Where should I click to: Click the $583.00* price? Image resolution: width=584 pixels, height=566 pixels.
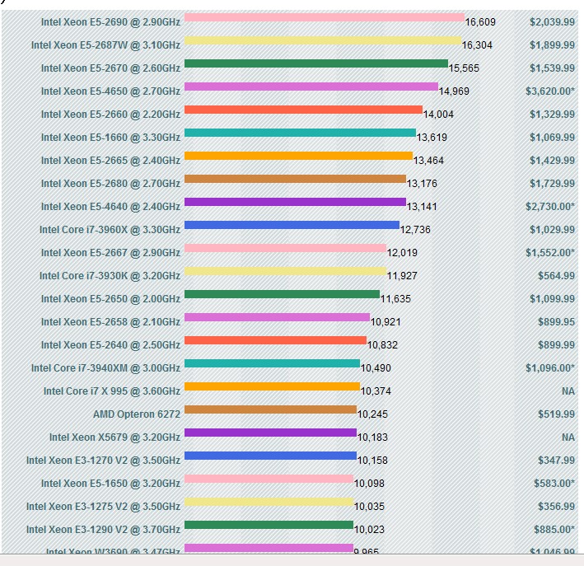tap(554, 484)
